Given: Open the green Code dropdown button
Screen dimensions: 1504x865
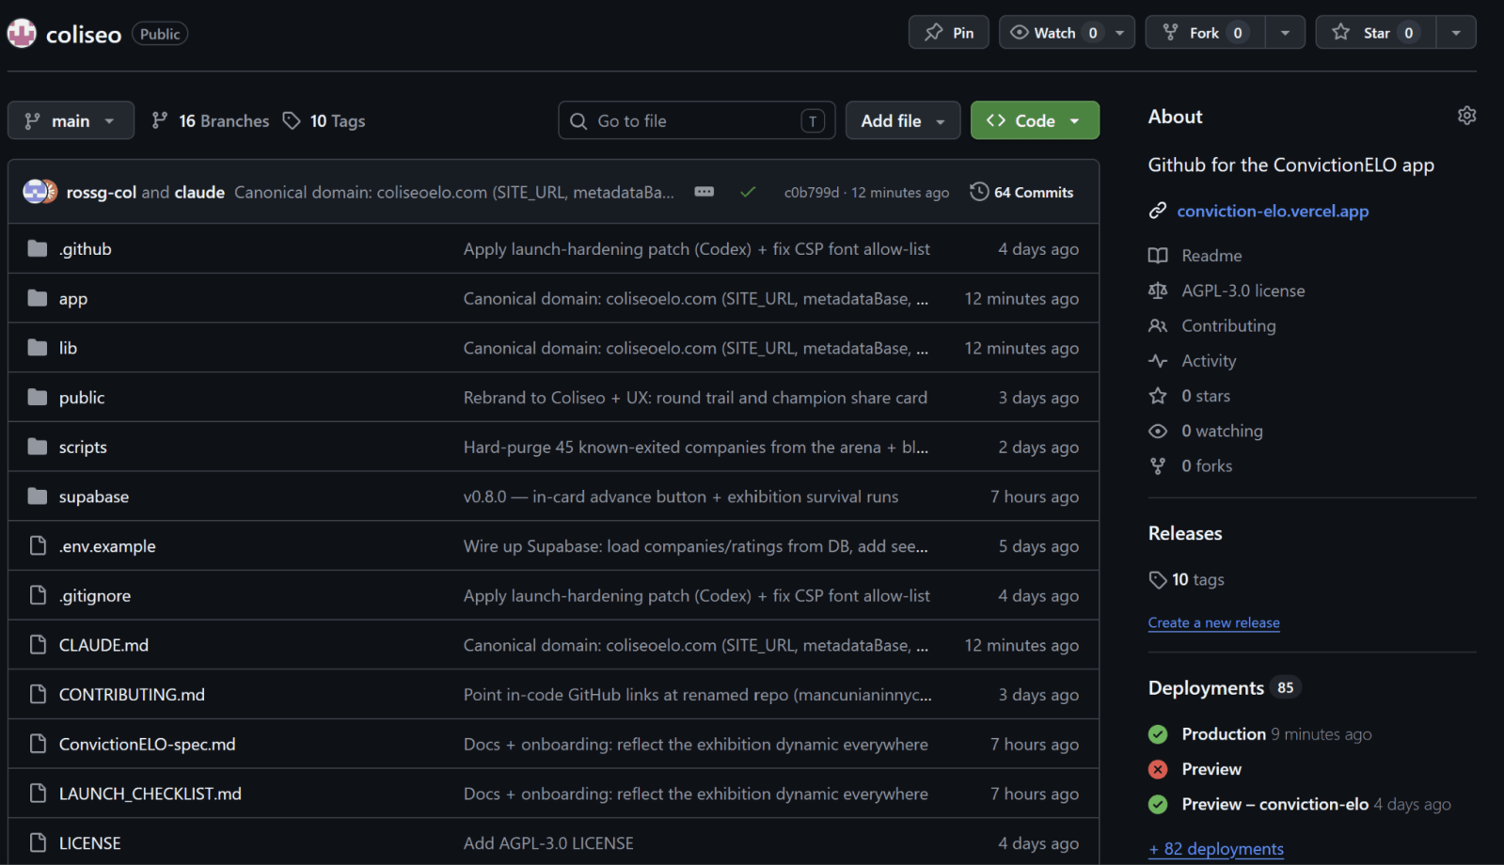Looking at the screenshot, I should pyautogui.click(x=1035, y=120).
